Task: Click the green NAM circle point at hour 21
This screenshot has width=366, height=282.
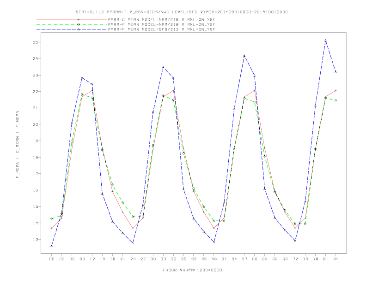Action: point(122,202)
